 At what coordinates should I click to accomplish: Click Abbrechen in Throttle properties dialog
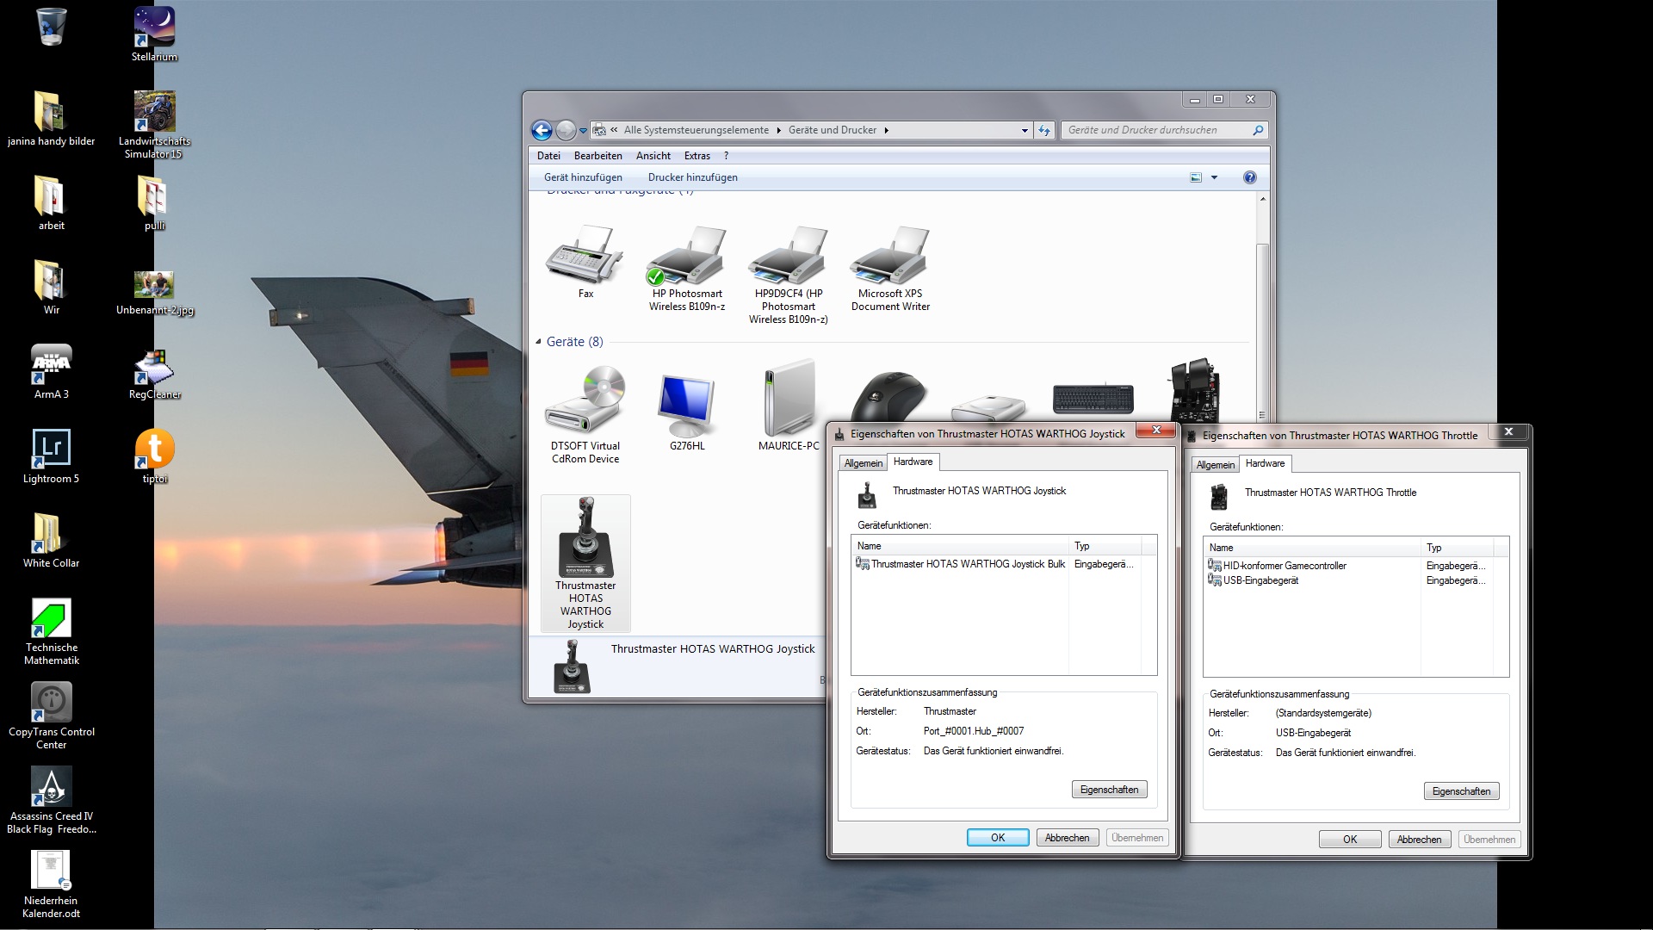tap(1420, 840)
